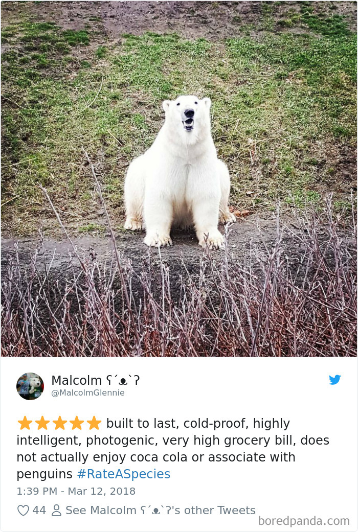Like the tweet with heart icon
358x532 pixels.
point(23,511)
